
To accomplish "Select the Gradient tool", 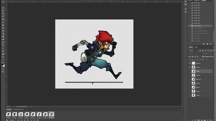I will tap(3, 34).
